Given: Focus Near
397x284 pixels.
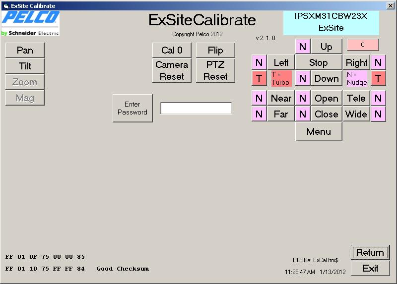Looking at the screenshot, I should [281, 98].
